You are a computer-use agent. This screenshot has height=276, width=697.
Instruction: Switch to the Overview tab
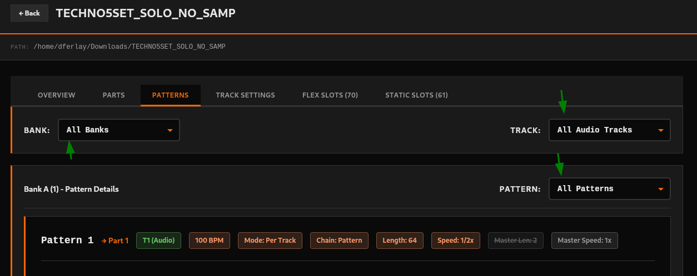coord(56,95)
